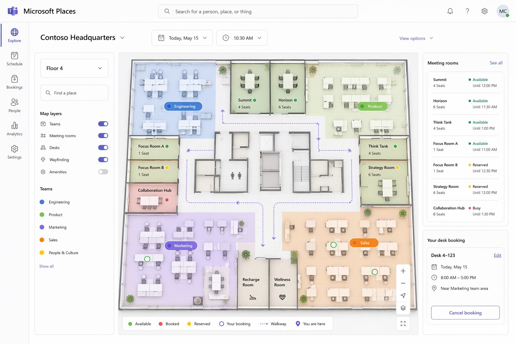Zoom out on the floor map
This screenshot has width=516, height=344.
pos(403,283)
